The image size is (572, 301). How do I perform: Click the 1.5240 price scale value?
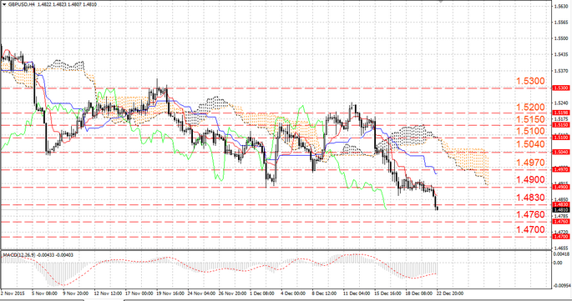(x=561, y=103)
